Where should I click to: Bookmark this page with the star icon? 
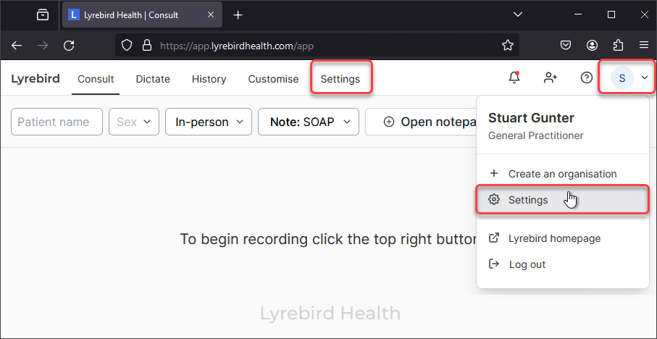click(507, 45)
